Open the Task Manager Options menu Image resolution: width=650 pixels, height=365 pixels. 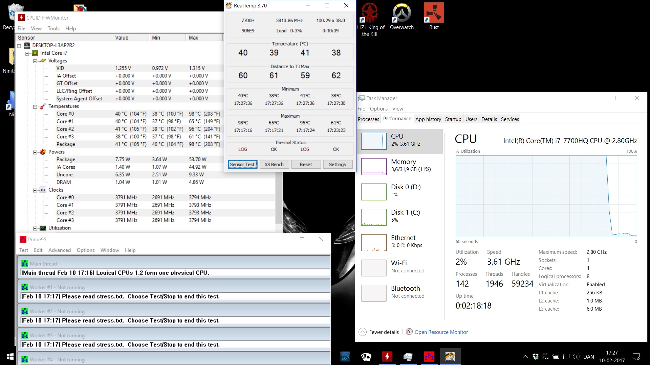click(x=379, y=108)
